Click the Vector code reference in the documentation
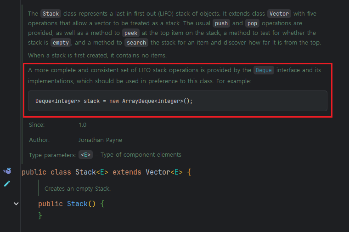The image size is (349, 232). [279, 14]
